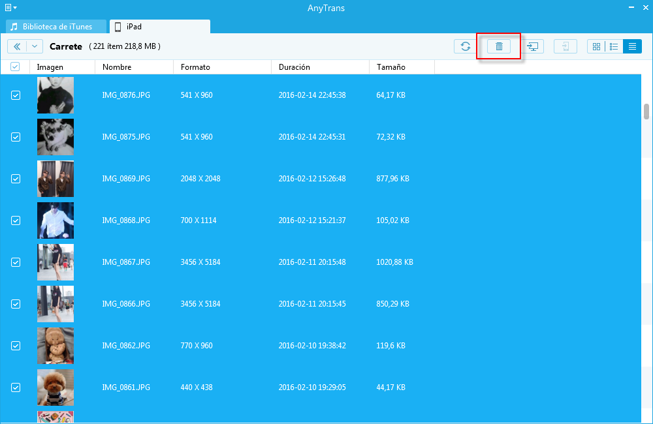
Task: Switch to detailed list view icon
Action: click(x=614, y=46)
